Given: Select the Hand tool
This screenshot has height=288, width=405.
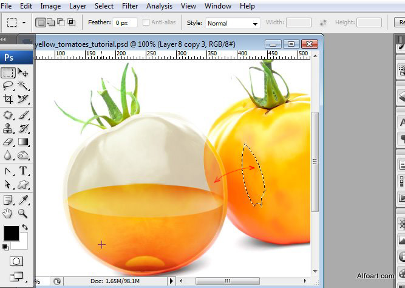Looking at the screenshot, I should 8,213.
